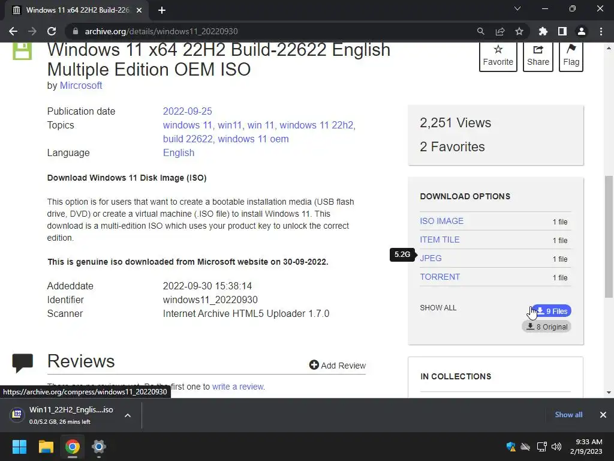Click the browser forward arrow
Image resolution: width=614 pixels, height=461 pixels.
click(x=32, y=31)
